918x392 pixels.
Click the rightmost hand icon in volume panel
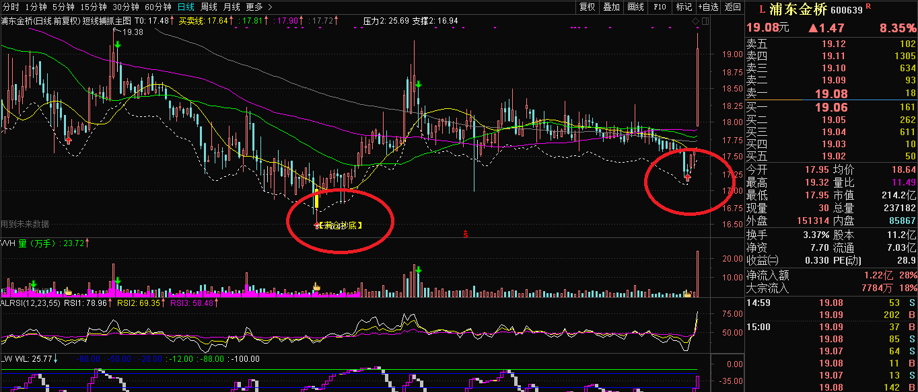[x=688, y=293]
